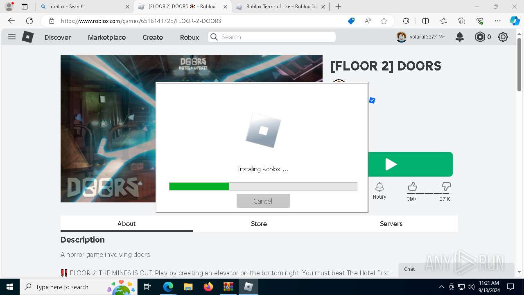Open the Copilot sidebar icon
The image size is (524, 295).
515,21
